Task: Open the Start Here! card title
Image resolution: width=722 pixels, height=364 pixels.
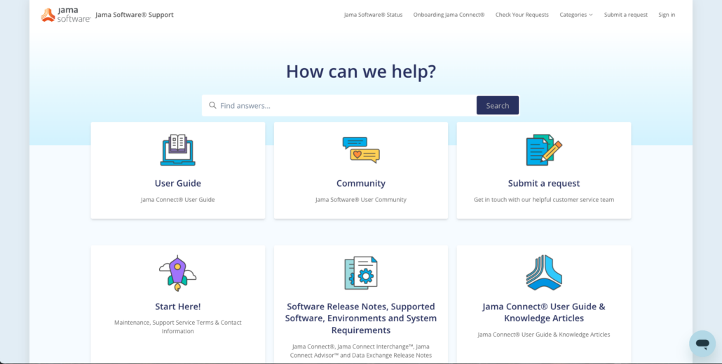Action: coord(178,306)
